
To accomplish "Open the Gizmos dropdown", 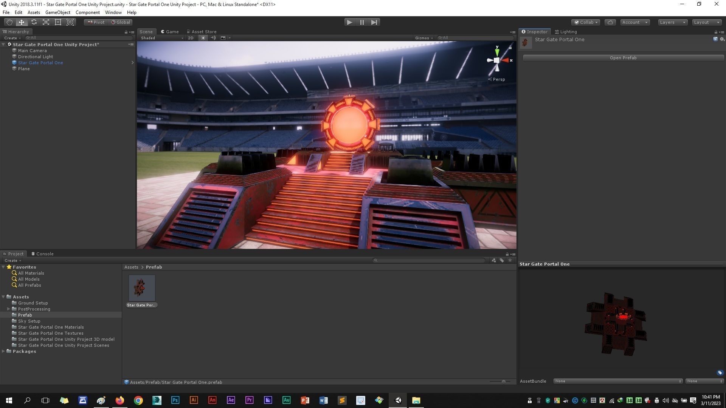I will point(423,38).
